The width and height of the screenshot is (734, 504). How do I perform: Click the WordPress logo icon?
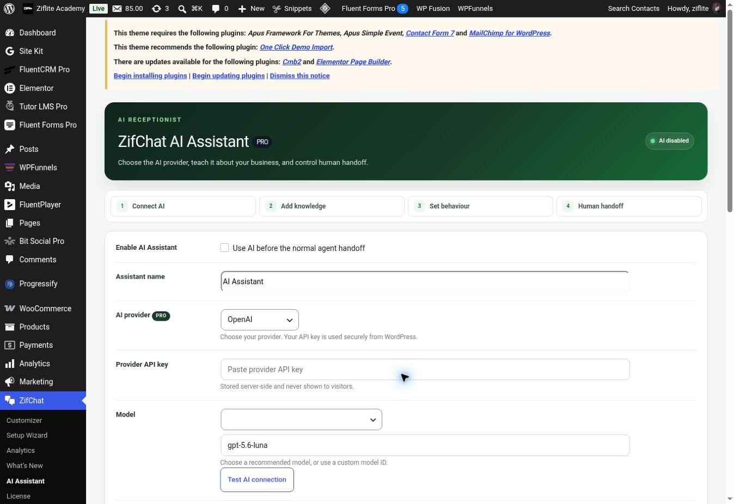pos(9,9)
